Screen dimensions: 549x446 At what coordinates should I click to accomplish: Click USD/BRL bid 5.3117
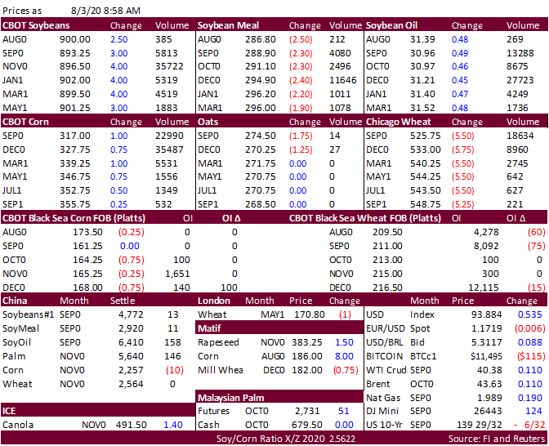(x=486, y=342)
